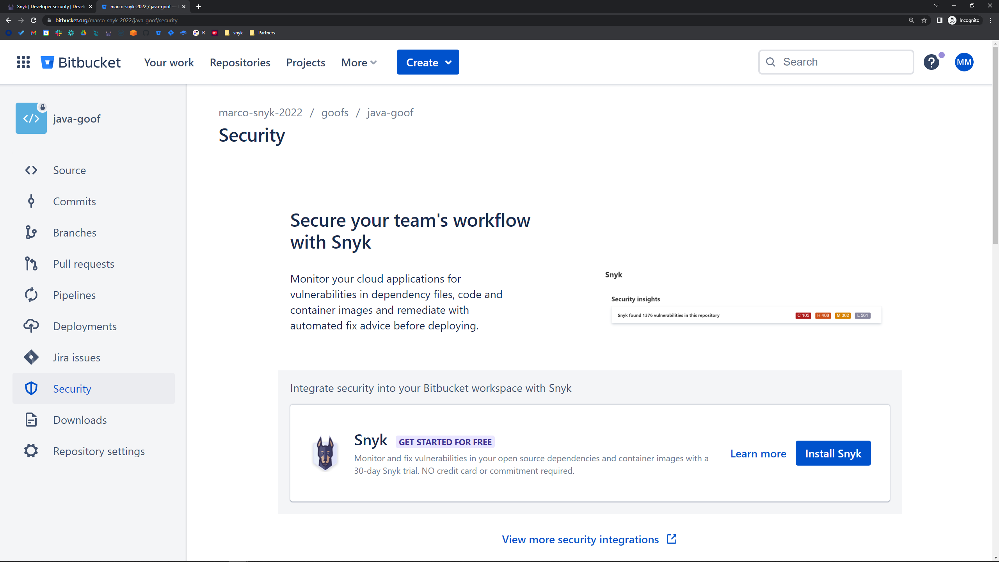
Task: Open the Jira bookmark in bookmarks bar
Action: click(x=171, y=33)
